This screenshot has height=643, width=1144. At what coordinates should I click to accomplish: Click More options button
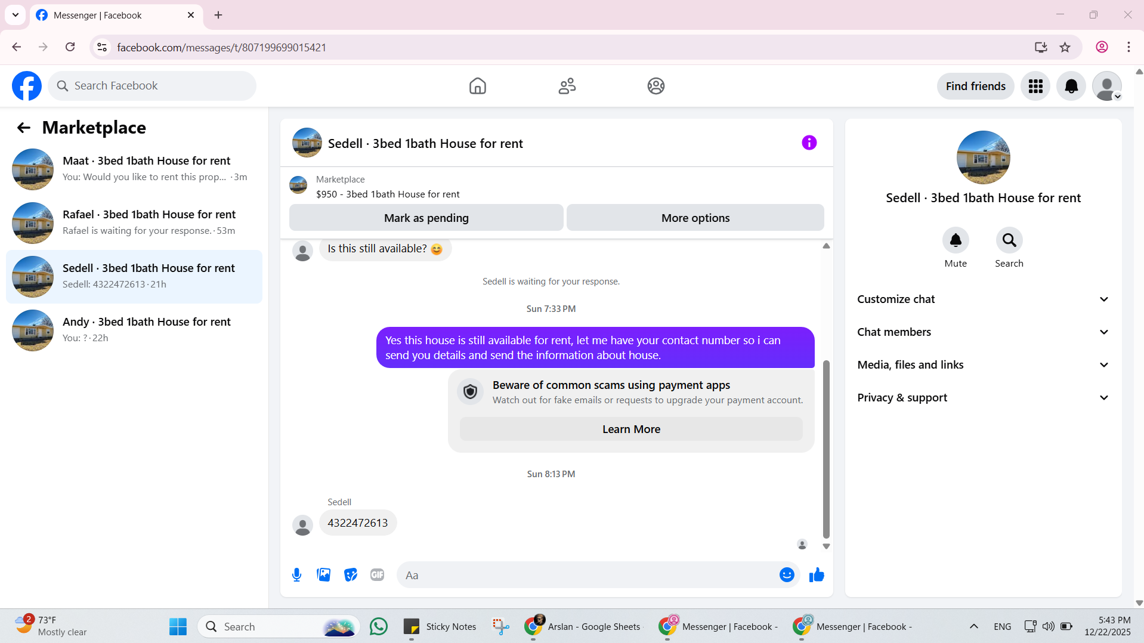695,218
